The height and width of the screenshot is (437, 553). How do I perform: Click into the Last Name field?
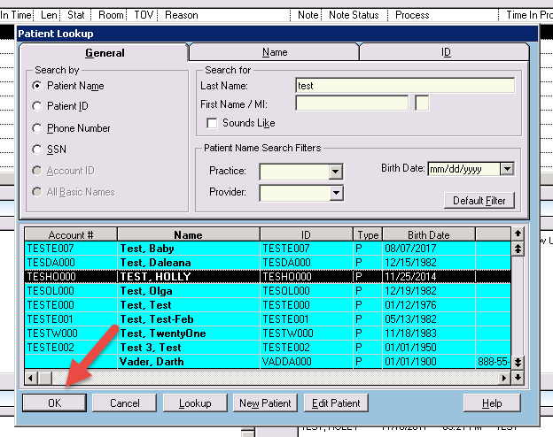(x=404, y=86)
